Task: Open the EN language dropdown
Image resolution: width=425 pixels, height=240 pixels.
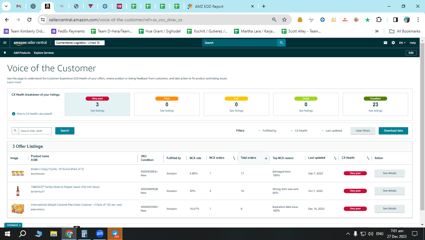Action: [x=402, y=43]
